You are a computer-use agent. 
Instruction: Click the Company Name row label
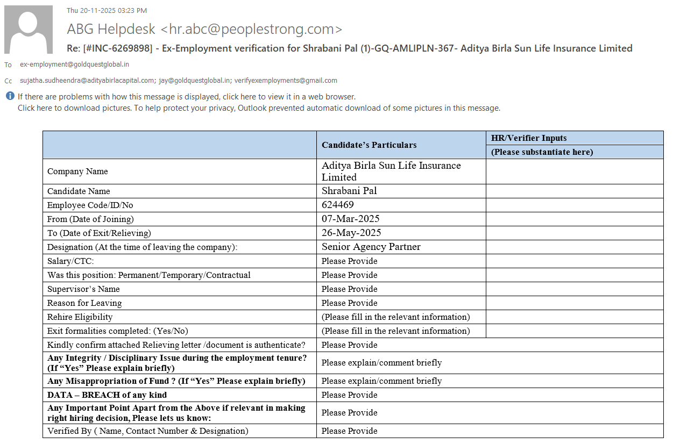pyautogui.click(x=77, y=171)
